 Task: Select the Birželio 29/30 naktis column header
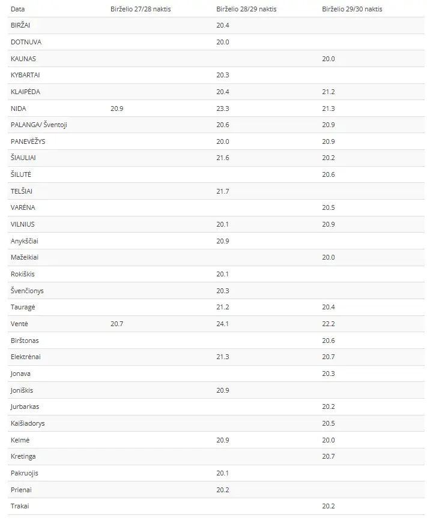coord(352,9)
